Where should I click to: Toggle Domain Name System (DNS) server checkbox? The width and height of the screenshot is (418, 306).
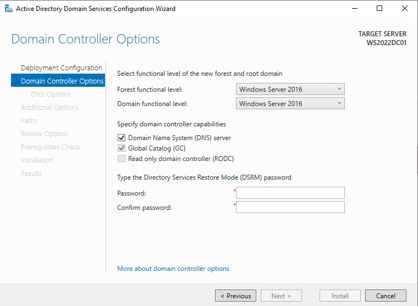coord(122,138)
